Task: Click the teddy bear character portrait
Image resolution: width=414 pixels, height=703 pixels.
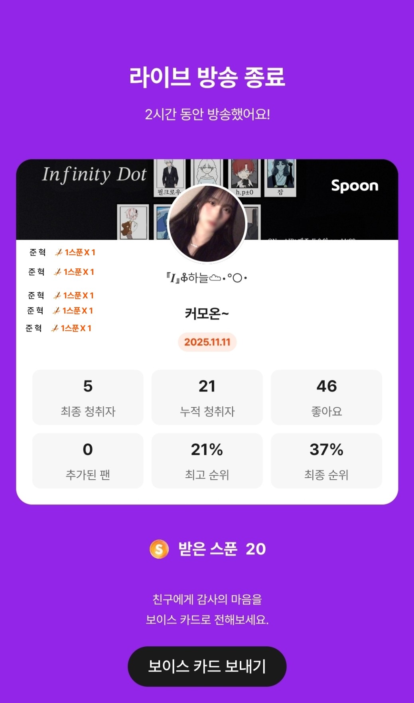Action: (x=132, y=222)
